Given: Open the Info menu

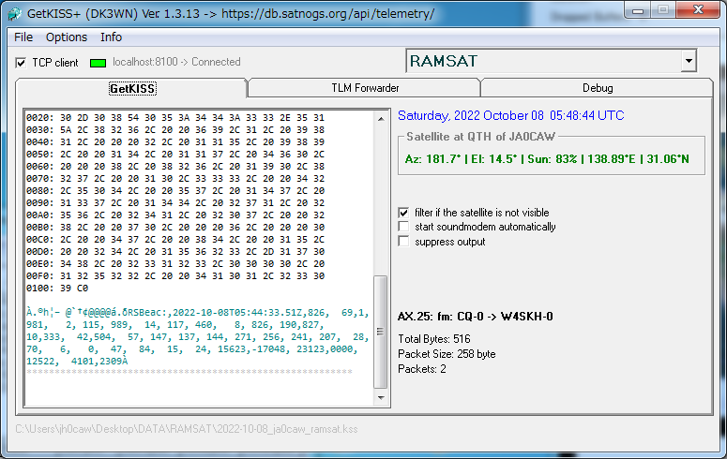Looking at the screenshot, I should point(112,37).
